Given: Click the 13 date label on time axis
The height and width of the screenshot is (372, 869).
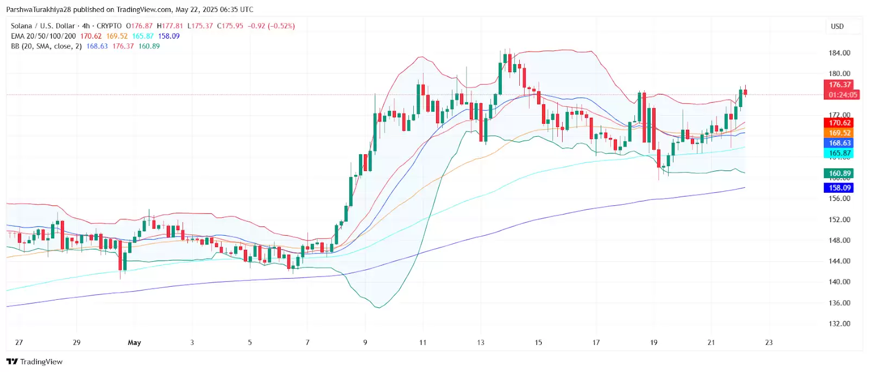Looking at the screenshot, I should [481, 343].
